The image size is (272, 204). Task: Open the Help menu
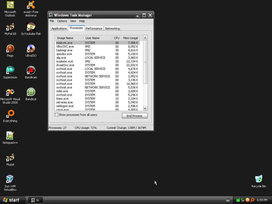(x=82, y=21)
